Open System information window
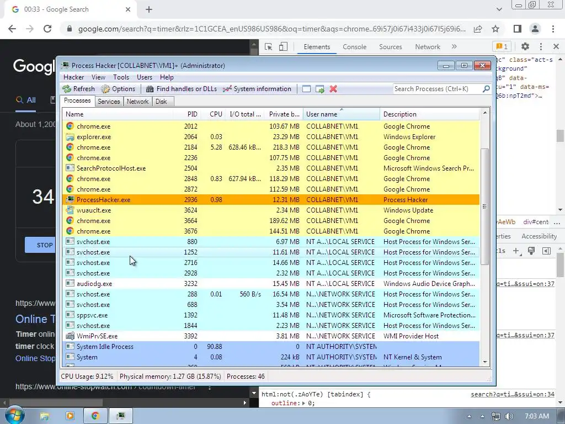Screen dimensions: 565x424 coord(257,89)
